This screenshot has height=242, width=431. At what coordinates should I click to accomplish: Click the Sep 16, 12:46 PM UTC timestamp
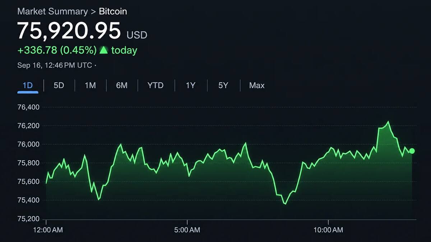click(55, 65)
